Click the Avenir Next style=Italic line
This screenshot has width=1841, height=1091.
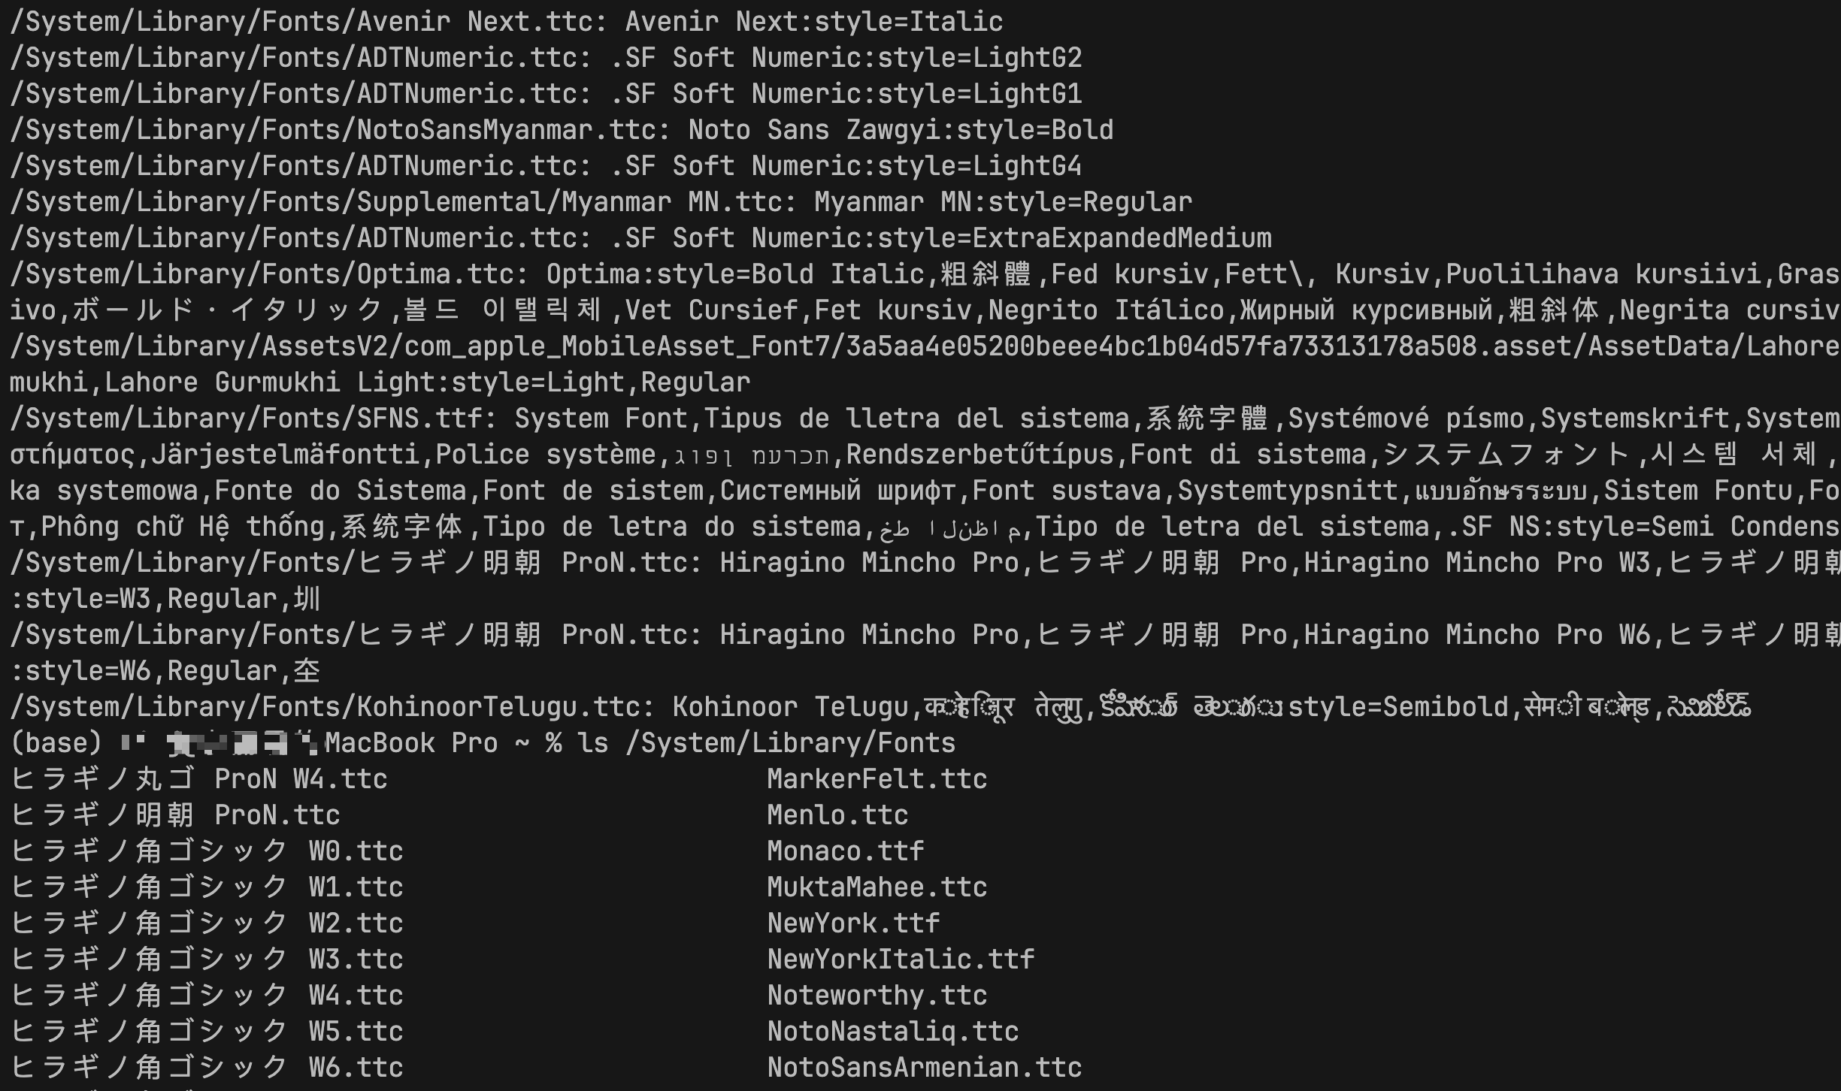[506, 22]
